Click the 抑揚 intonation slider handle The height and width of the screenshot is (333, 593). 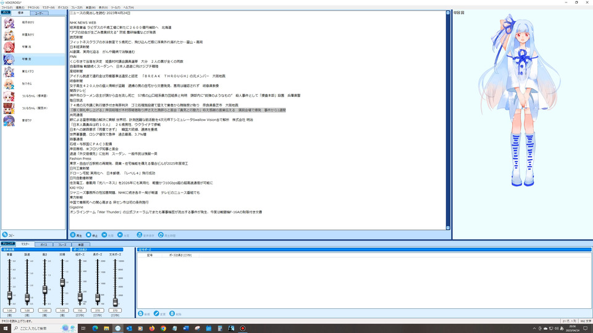tap(62, 282)
